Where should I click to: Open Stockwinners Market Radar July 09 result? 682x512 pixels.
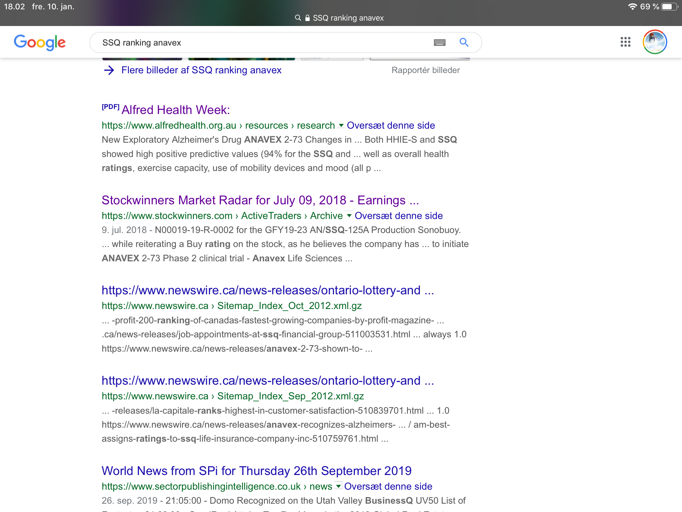(x=260, y=200)
